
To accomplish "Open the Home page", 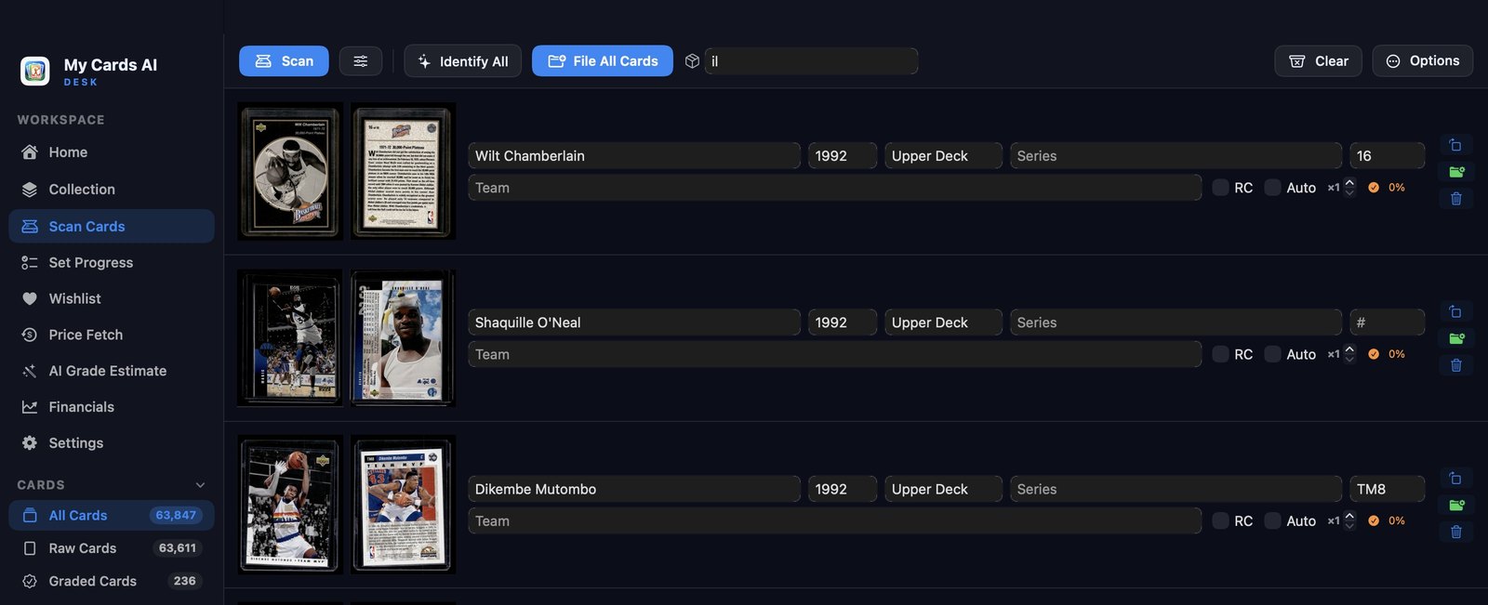I will pyautogui.click(x=112, y=152).
